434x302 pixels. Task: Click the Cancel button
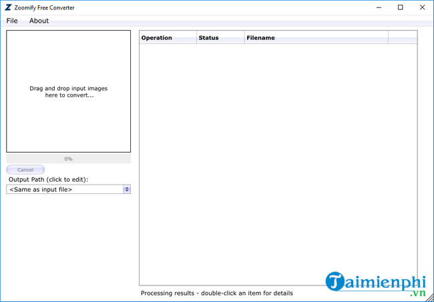coord(25,169)
